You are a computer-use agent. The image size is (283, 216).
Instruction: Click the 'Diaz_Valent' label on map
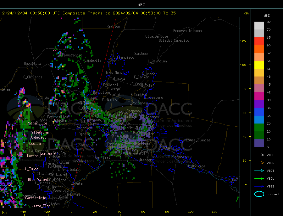pyautogui.click(x=38, y=180)
